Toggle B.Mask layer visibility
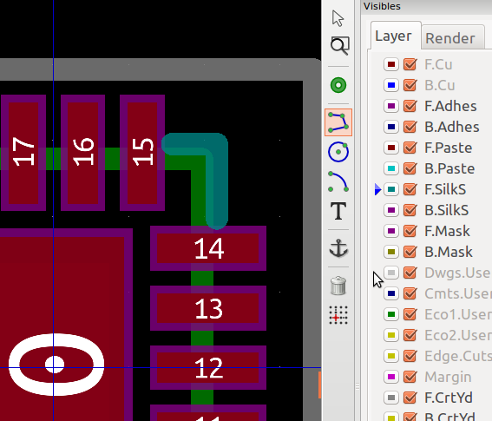Image resolution: width=492 pixels, height=421 pixels. click(x=410, y=252)
